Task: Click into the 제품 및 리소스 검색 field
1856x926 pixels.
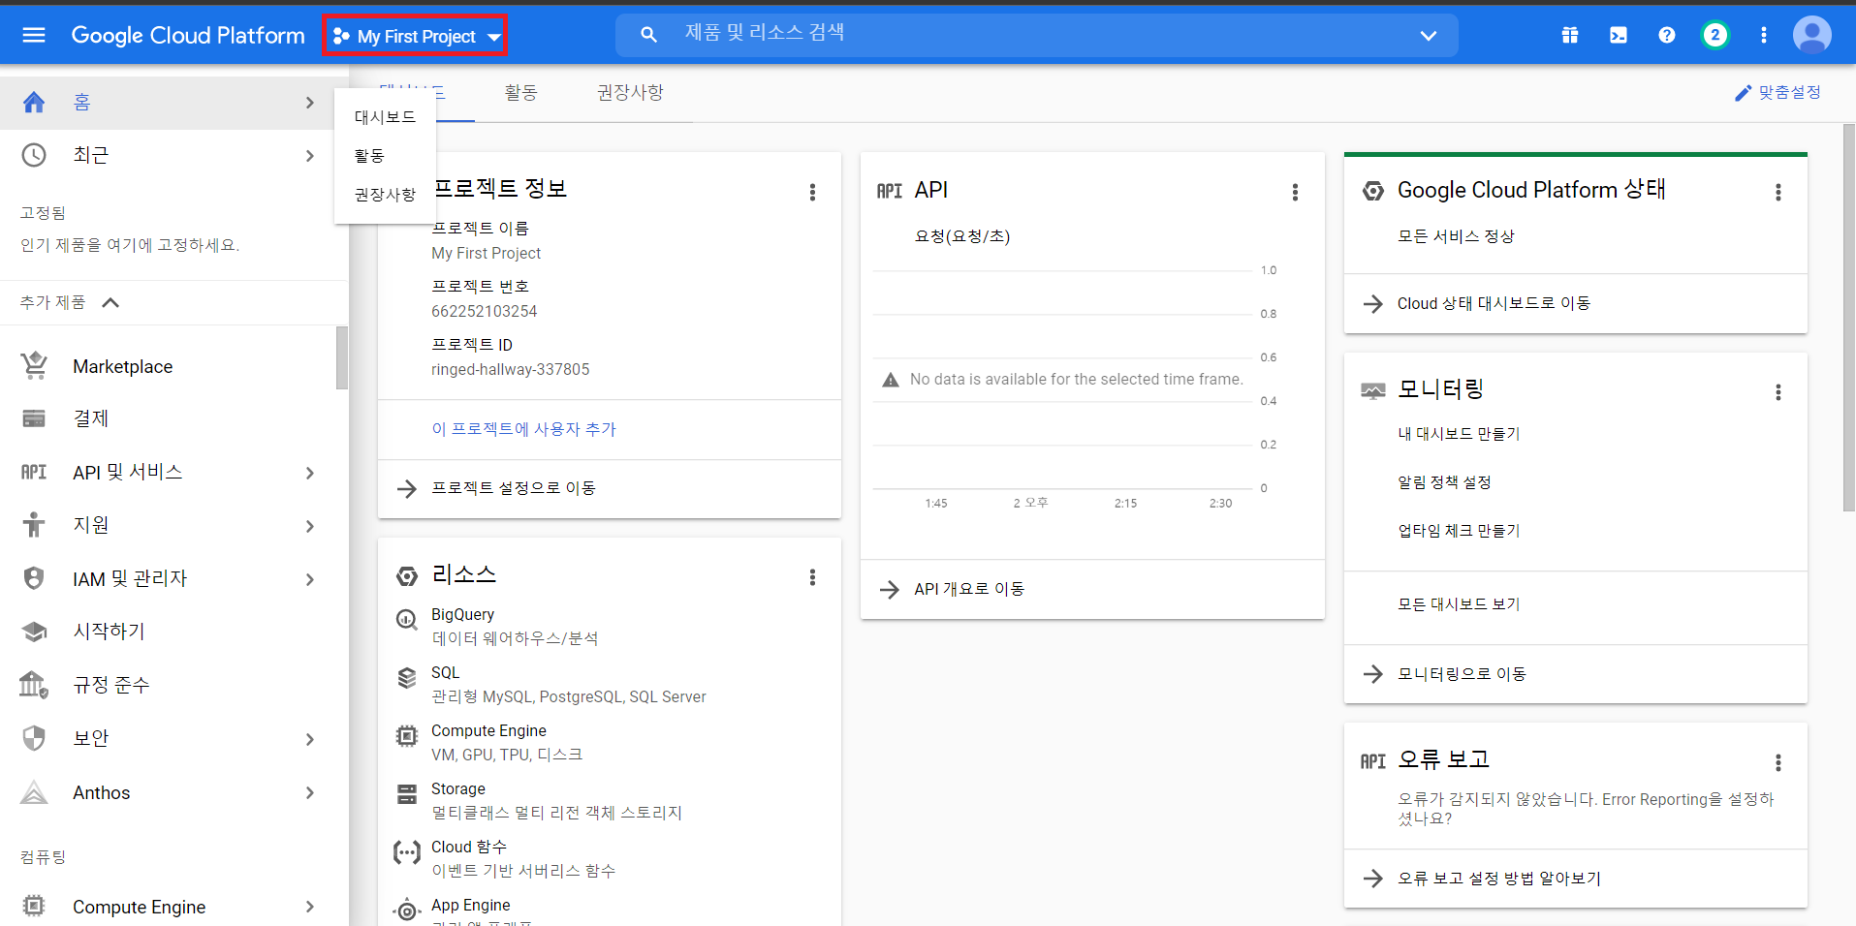Action: tap(1037, 35)
